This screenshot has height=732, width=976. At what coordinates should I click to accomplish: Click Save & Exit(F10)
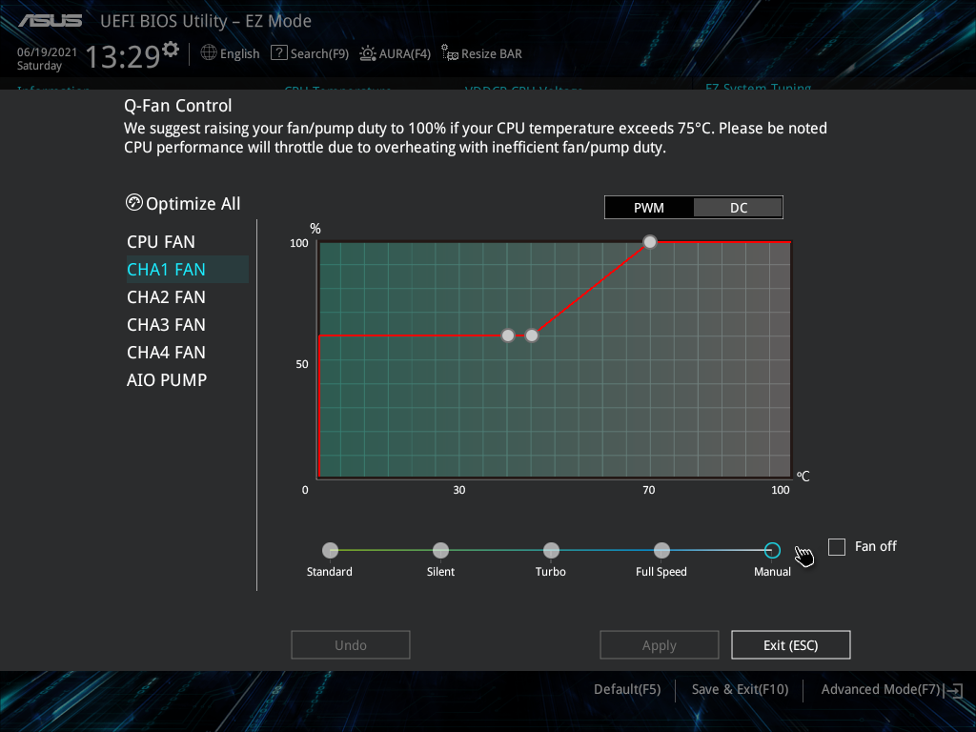(740, 689)
